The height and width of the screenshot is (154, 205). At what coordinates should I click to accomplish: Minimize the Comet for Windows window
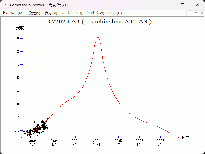tap(168, 5)
